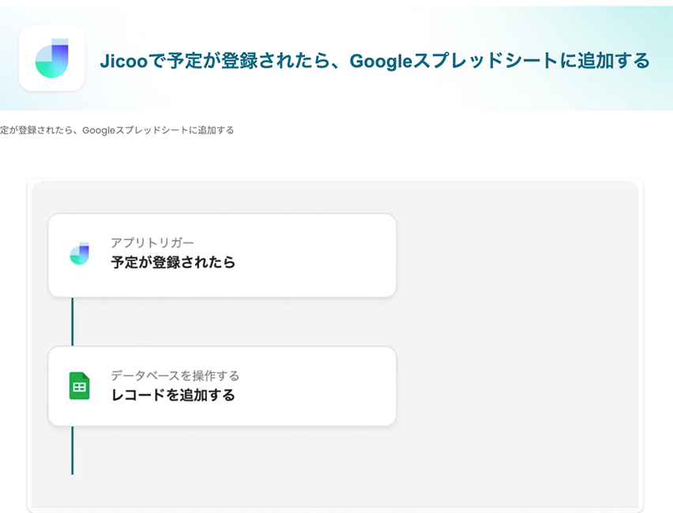Click the word Jicoo in the page title
The width and height of the screenshot is (673, 513).
(x=124, y=61)
